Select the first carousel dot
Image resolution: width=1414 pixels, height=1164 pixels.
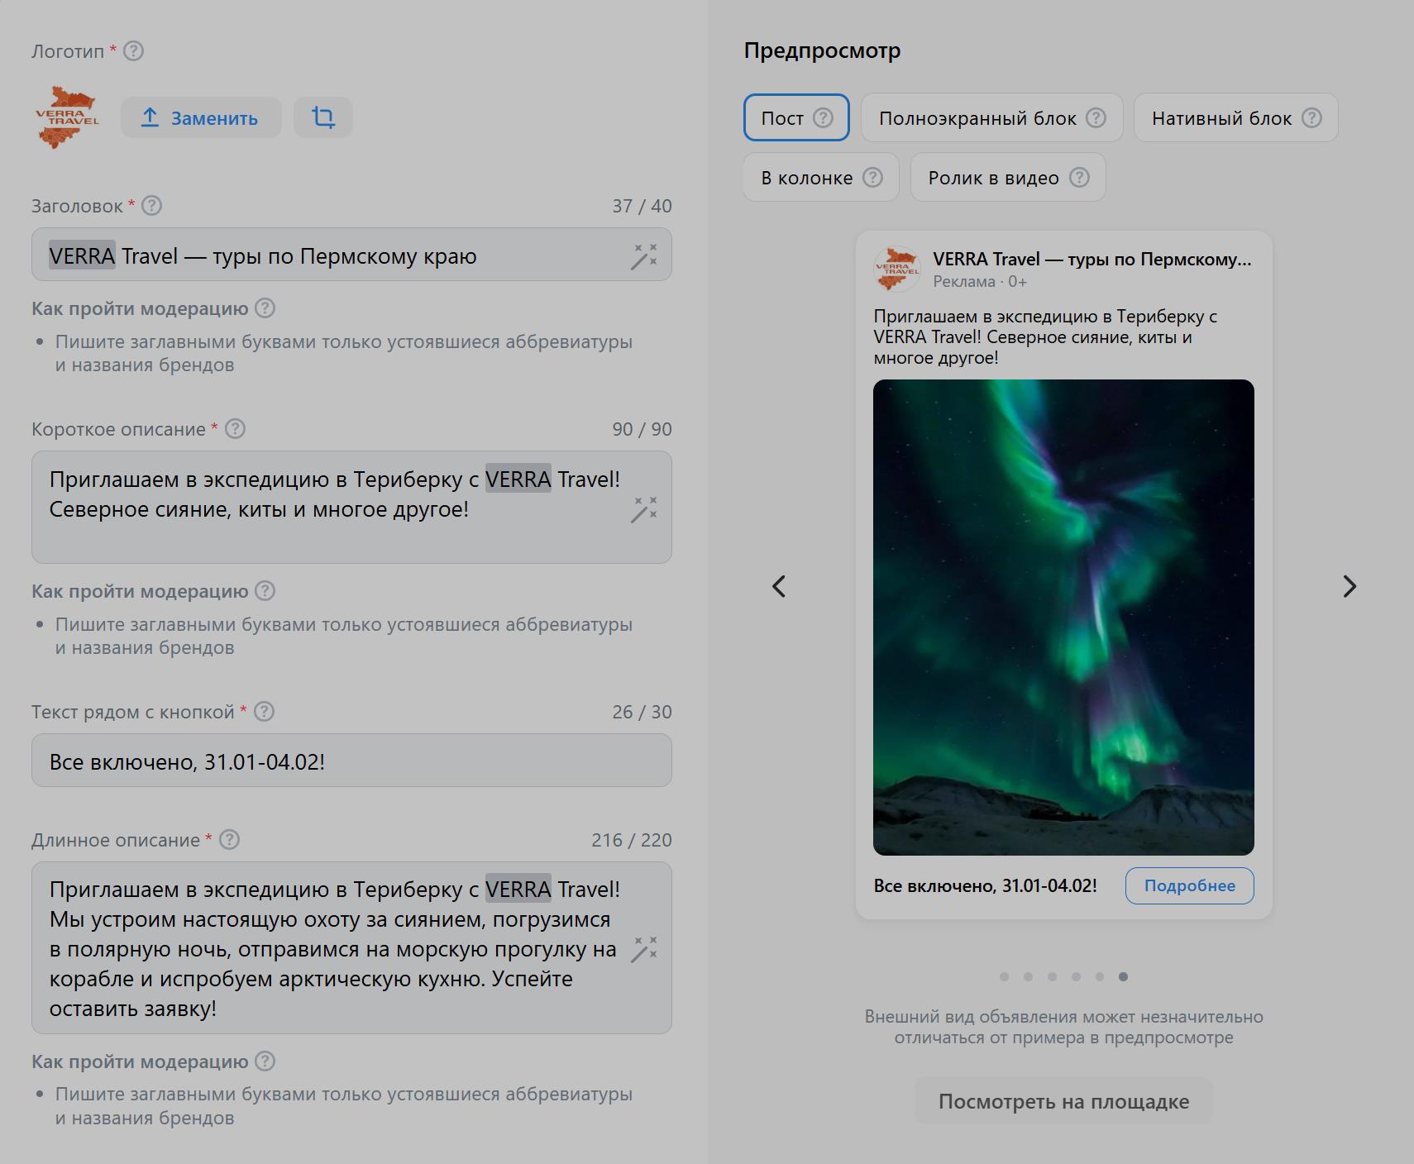pyautogui.click(x=1004, y=976)
